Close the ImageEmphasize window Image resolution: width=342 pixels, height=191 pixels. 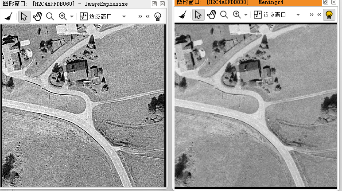tap(162, 4)
